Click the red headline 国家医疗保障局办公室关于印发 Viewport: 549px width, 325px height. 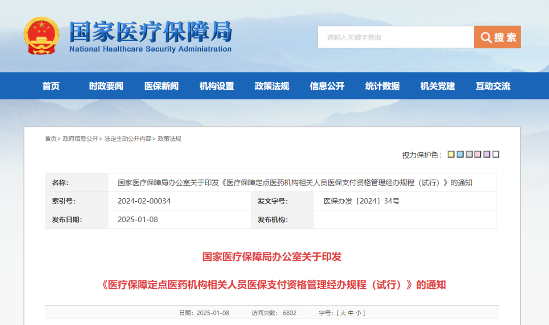271,257
